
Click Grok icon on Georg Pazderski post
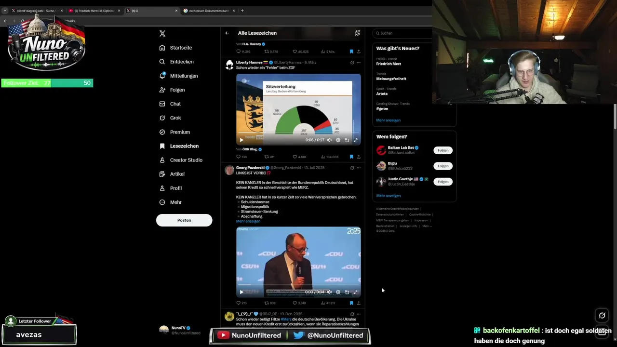pyautogui.click(x=352, y=168)
